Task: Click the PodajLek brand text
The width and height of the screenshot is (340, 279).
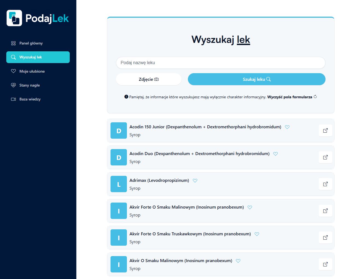Action: [x=47, y=18]
